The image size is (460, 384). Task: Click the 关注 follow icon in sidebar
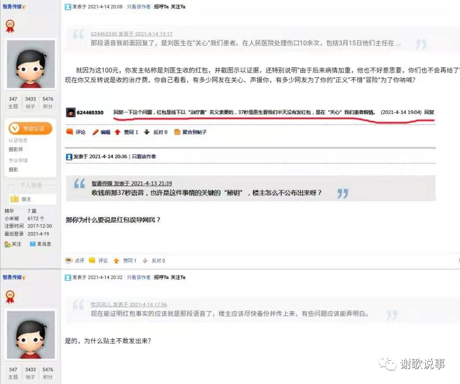(x=7, y=244)
